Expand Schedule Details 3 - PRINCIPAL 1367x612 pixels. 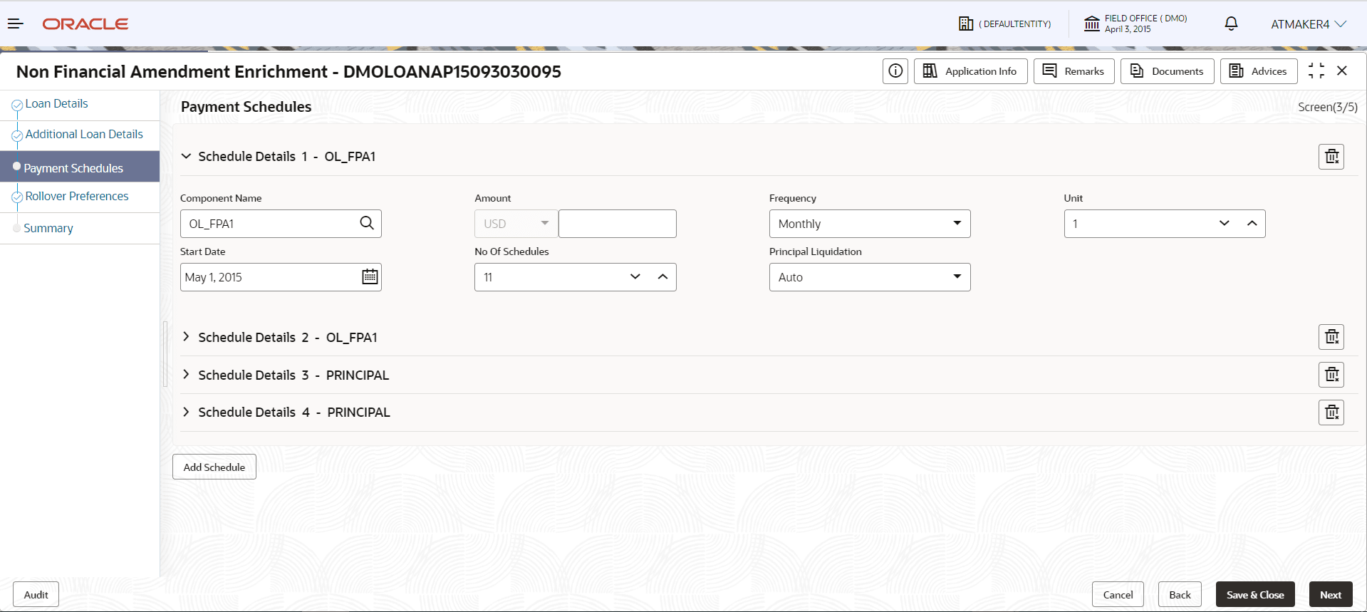click(x=186, y=374)
